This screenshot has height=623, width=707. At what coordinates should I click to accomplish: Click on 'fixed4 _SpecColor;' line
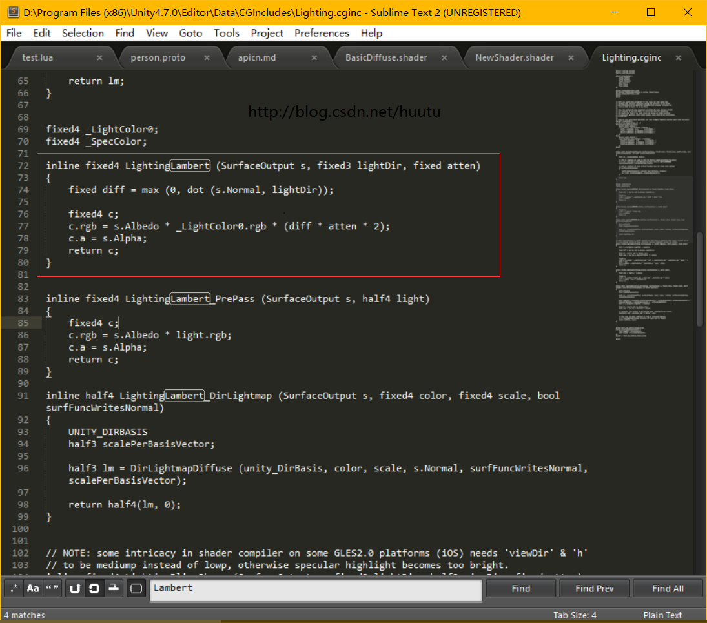click(96, 141)
